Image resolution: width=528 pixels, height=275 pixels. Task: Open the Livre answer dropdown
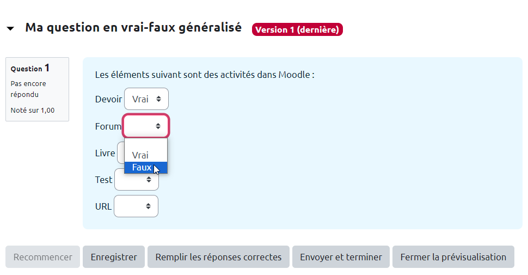(120, 153)
